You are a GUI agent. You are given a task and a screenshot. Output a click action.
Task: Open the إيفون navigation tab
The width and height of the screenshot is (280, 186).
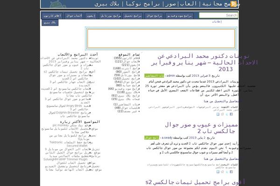(x=91, y=16)
